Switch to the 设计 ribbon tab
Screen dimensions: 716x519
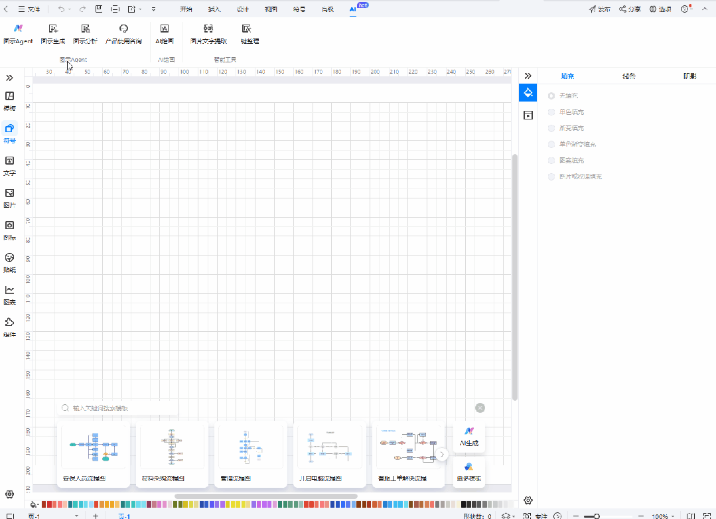[x=242, y=9]
